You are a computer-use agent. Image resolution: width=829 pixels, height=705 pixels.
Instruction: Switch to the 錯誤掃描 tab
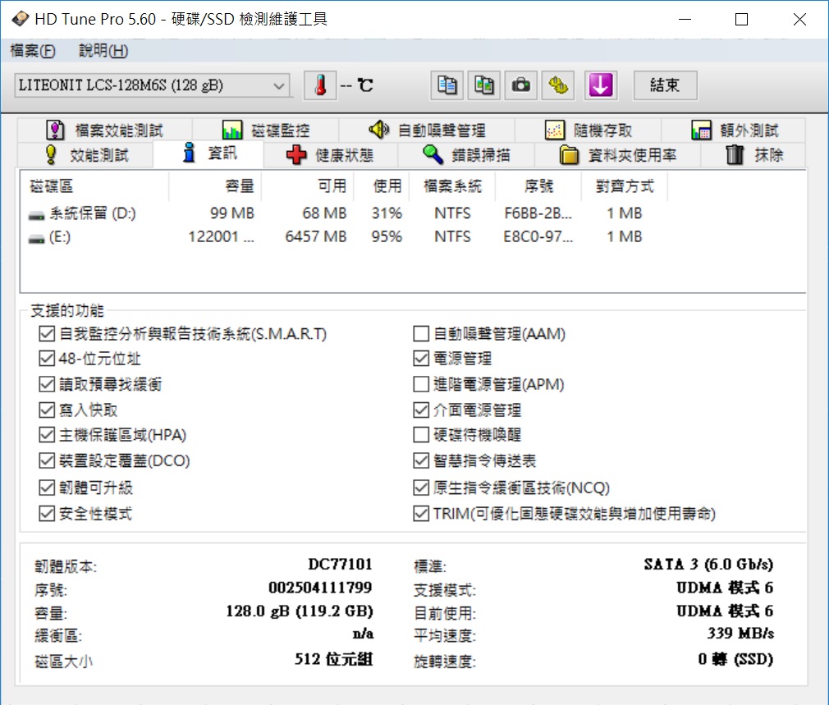pyautogui.click(x=466, y=155)
